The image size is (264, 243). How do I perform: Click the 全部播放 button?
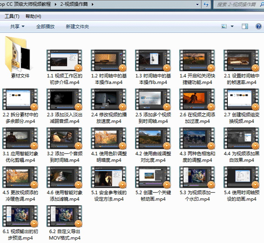point(45,26)
